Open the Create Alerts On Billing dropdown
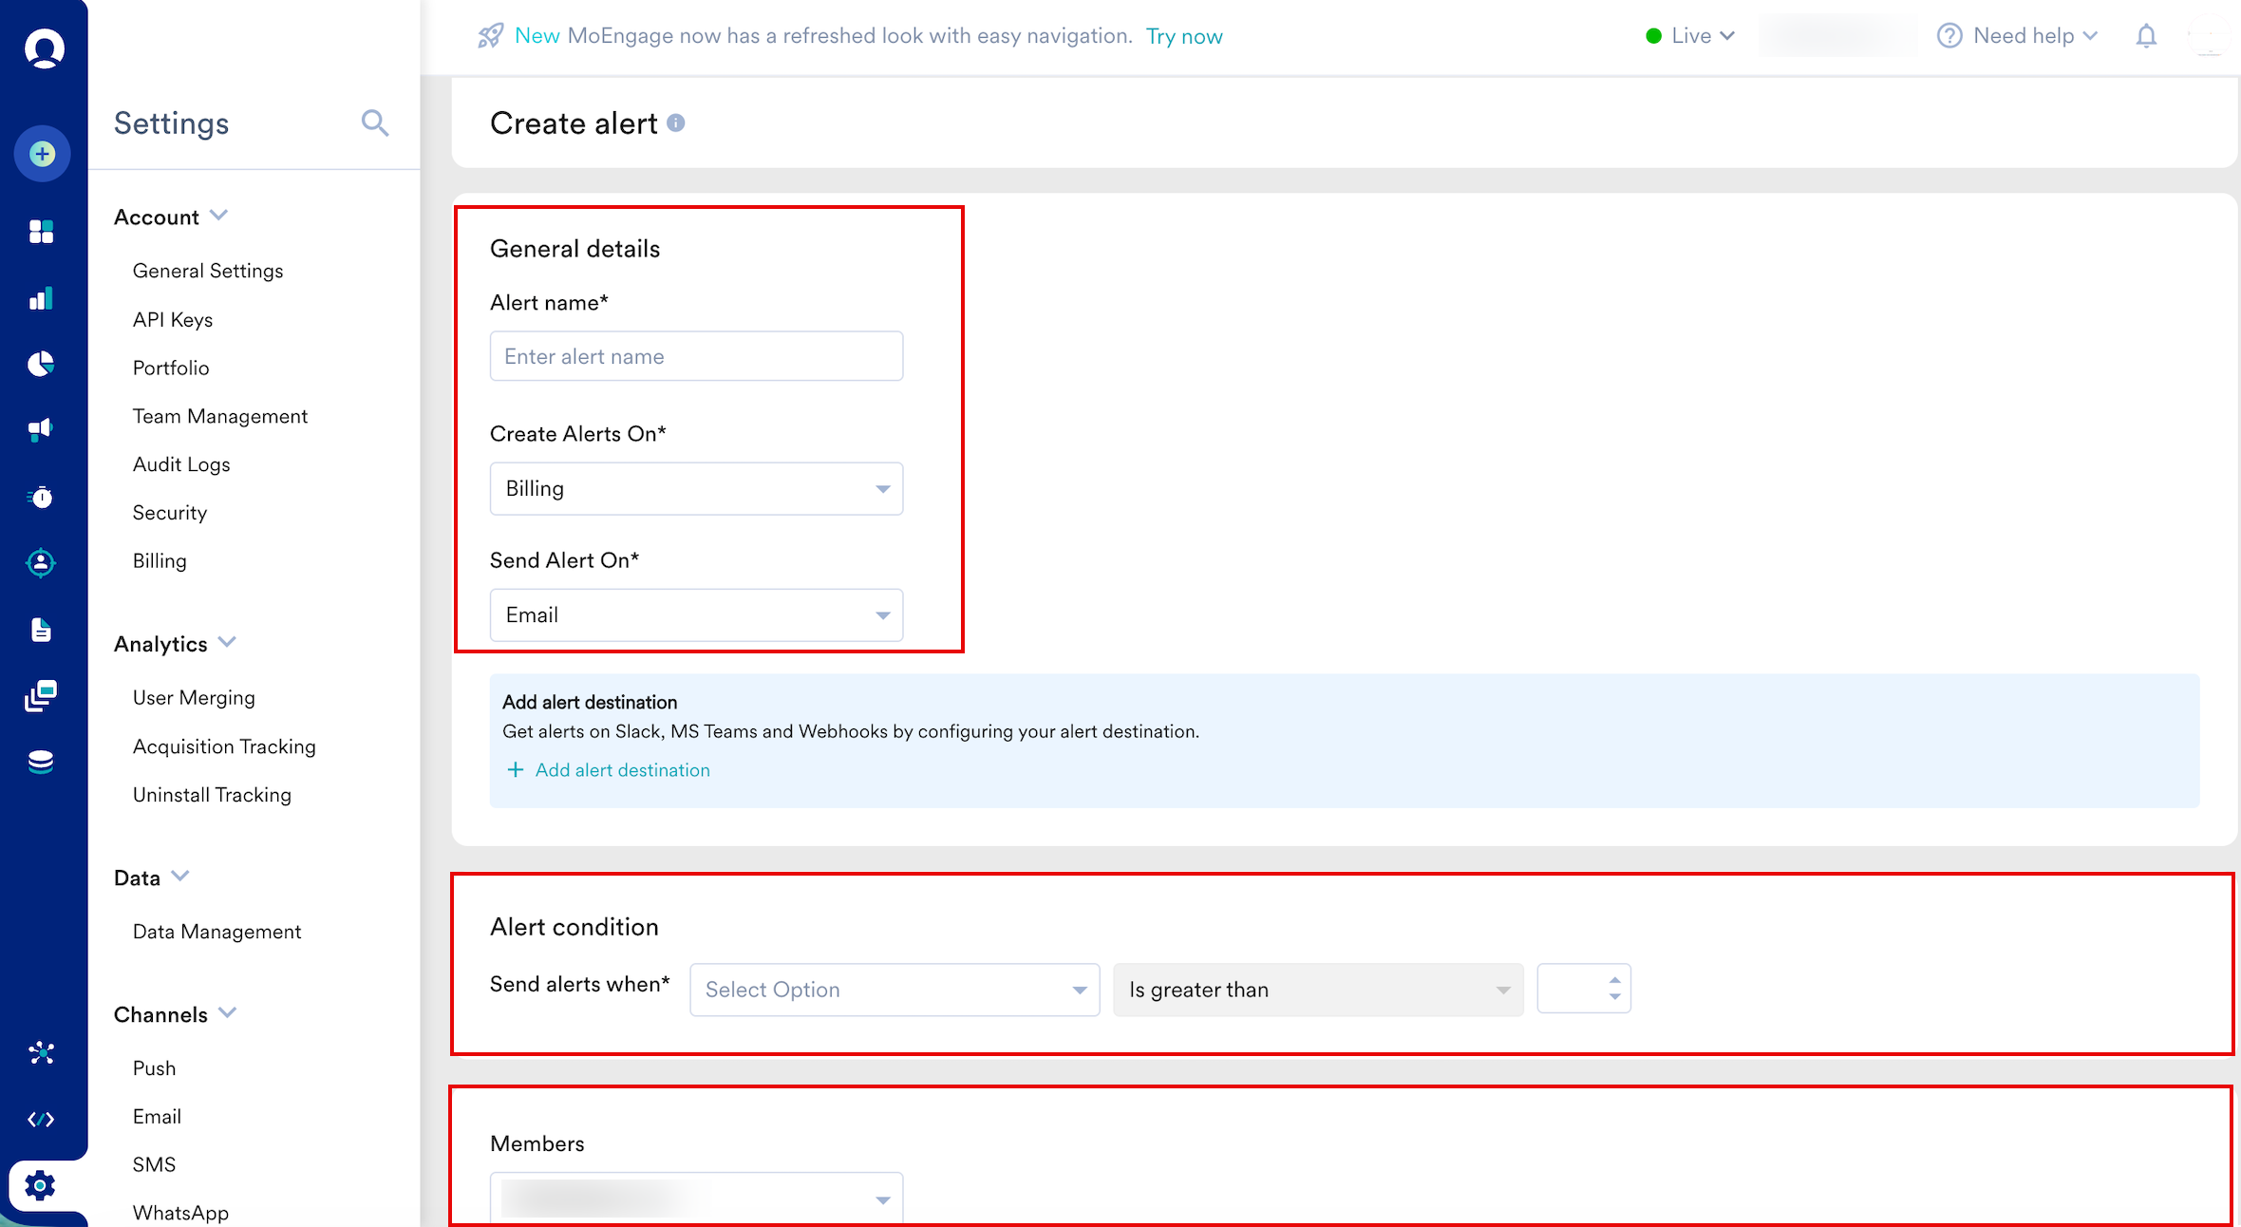2241x1227 pixels. (696, 489)
